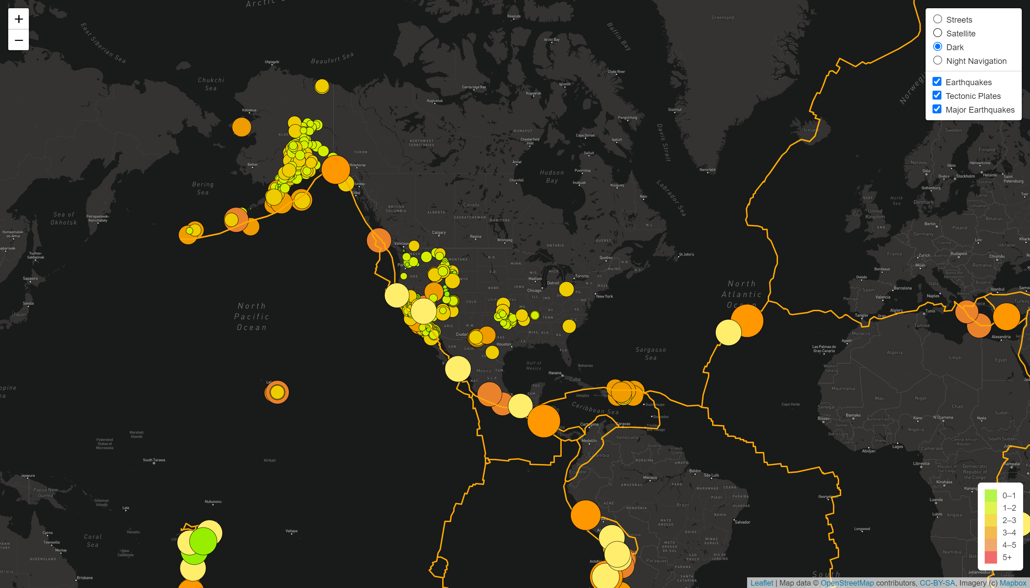Click the Leaflet link in the attribution bar
Viewport: 1030px width, 588px height.
(762, 583)
